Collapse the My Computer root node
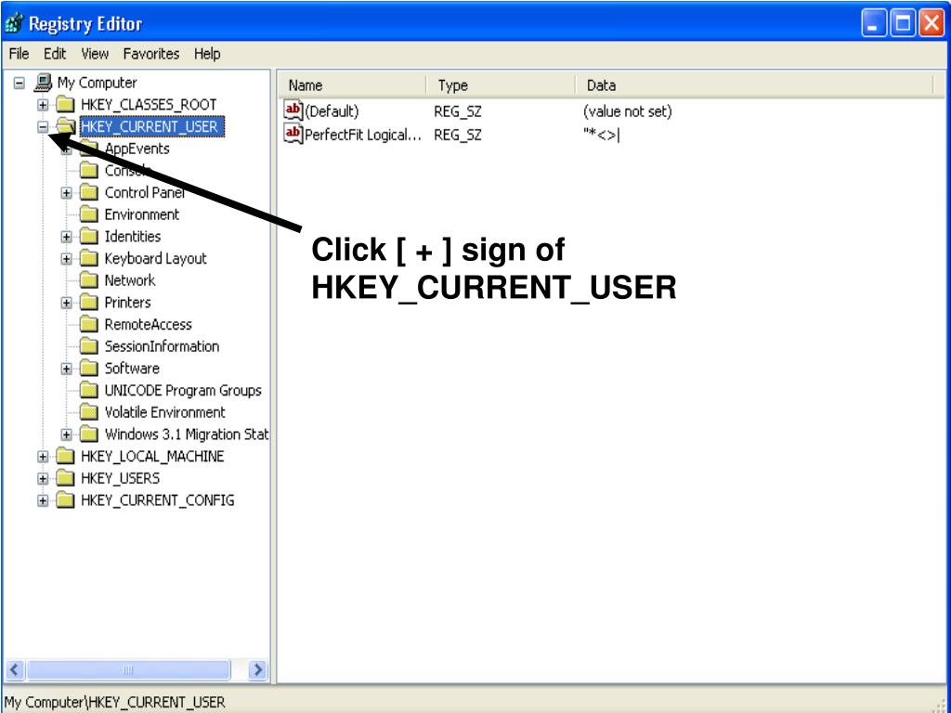Image resolution: width=951 pixels, height=713 pixels. (x=20, y=83)
